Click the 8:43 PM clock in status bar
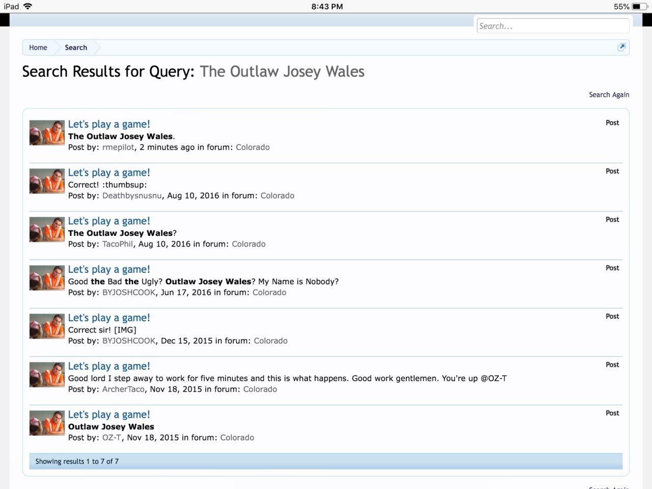The image size is (652, 489). point(327,7)
